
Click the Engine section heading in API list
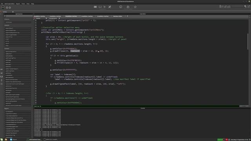pos(7,108)
